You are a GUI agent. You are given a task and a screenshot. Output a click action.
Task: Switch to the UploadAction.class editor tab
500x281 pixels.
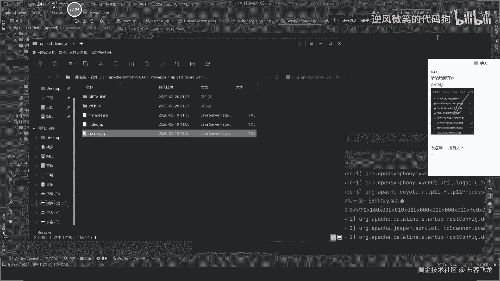coord(199,21)
